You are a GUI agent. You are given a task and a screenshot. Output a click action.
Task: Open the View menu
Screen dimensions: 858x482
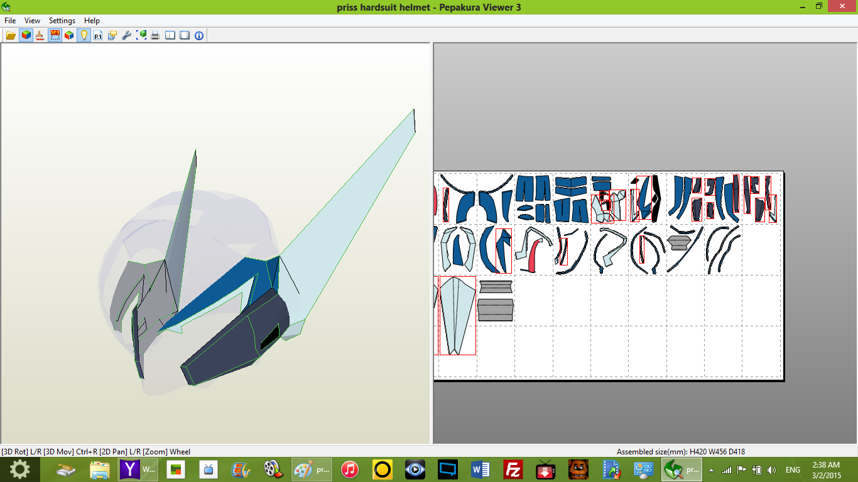(x=32, y=21)
